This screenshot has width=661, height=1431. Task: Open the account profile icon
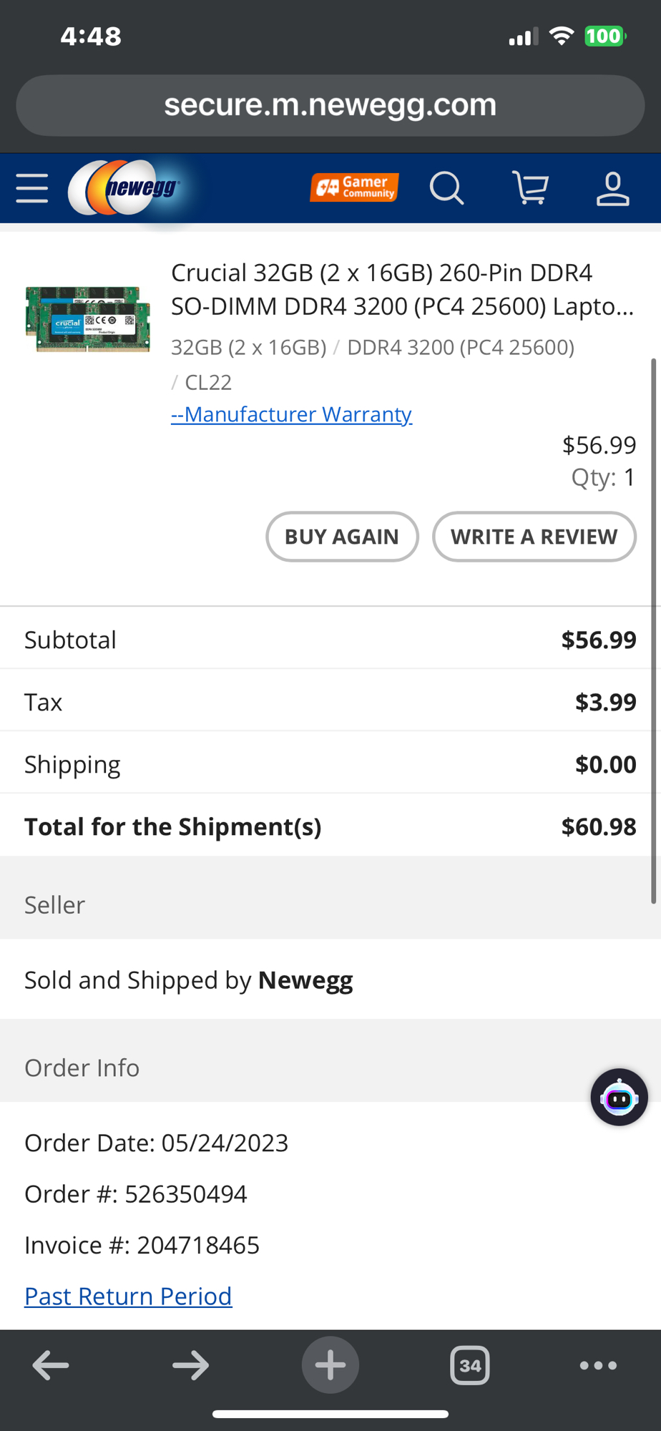click(x=612, y=188)
